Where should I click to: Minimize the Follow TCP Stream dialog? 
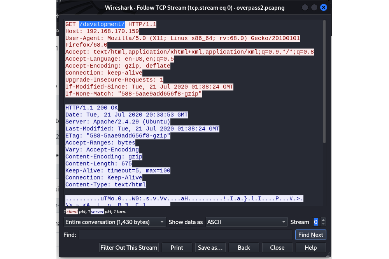305,7
